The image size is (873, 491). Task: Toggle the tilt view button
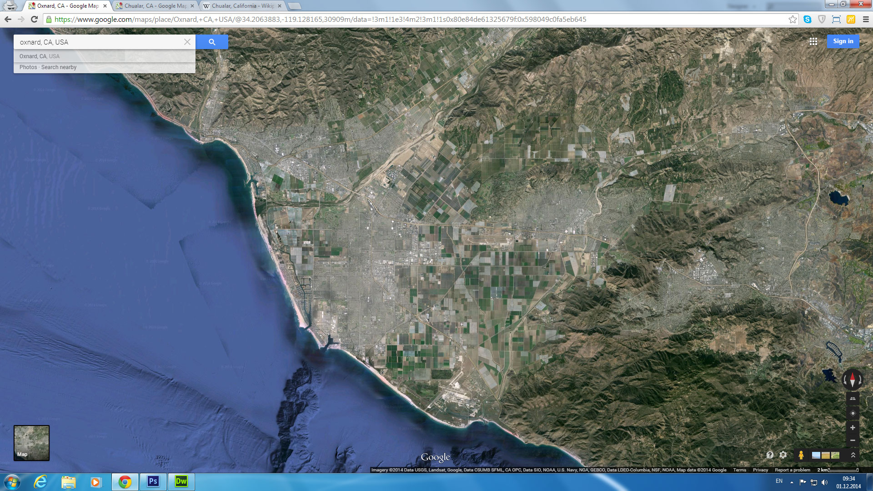853,399
